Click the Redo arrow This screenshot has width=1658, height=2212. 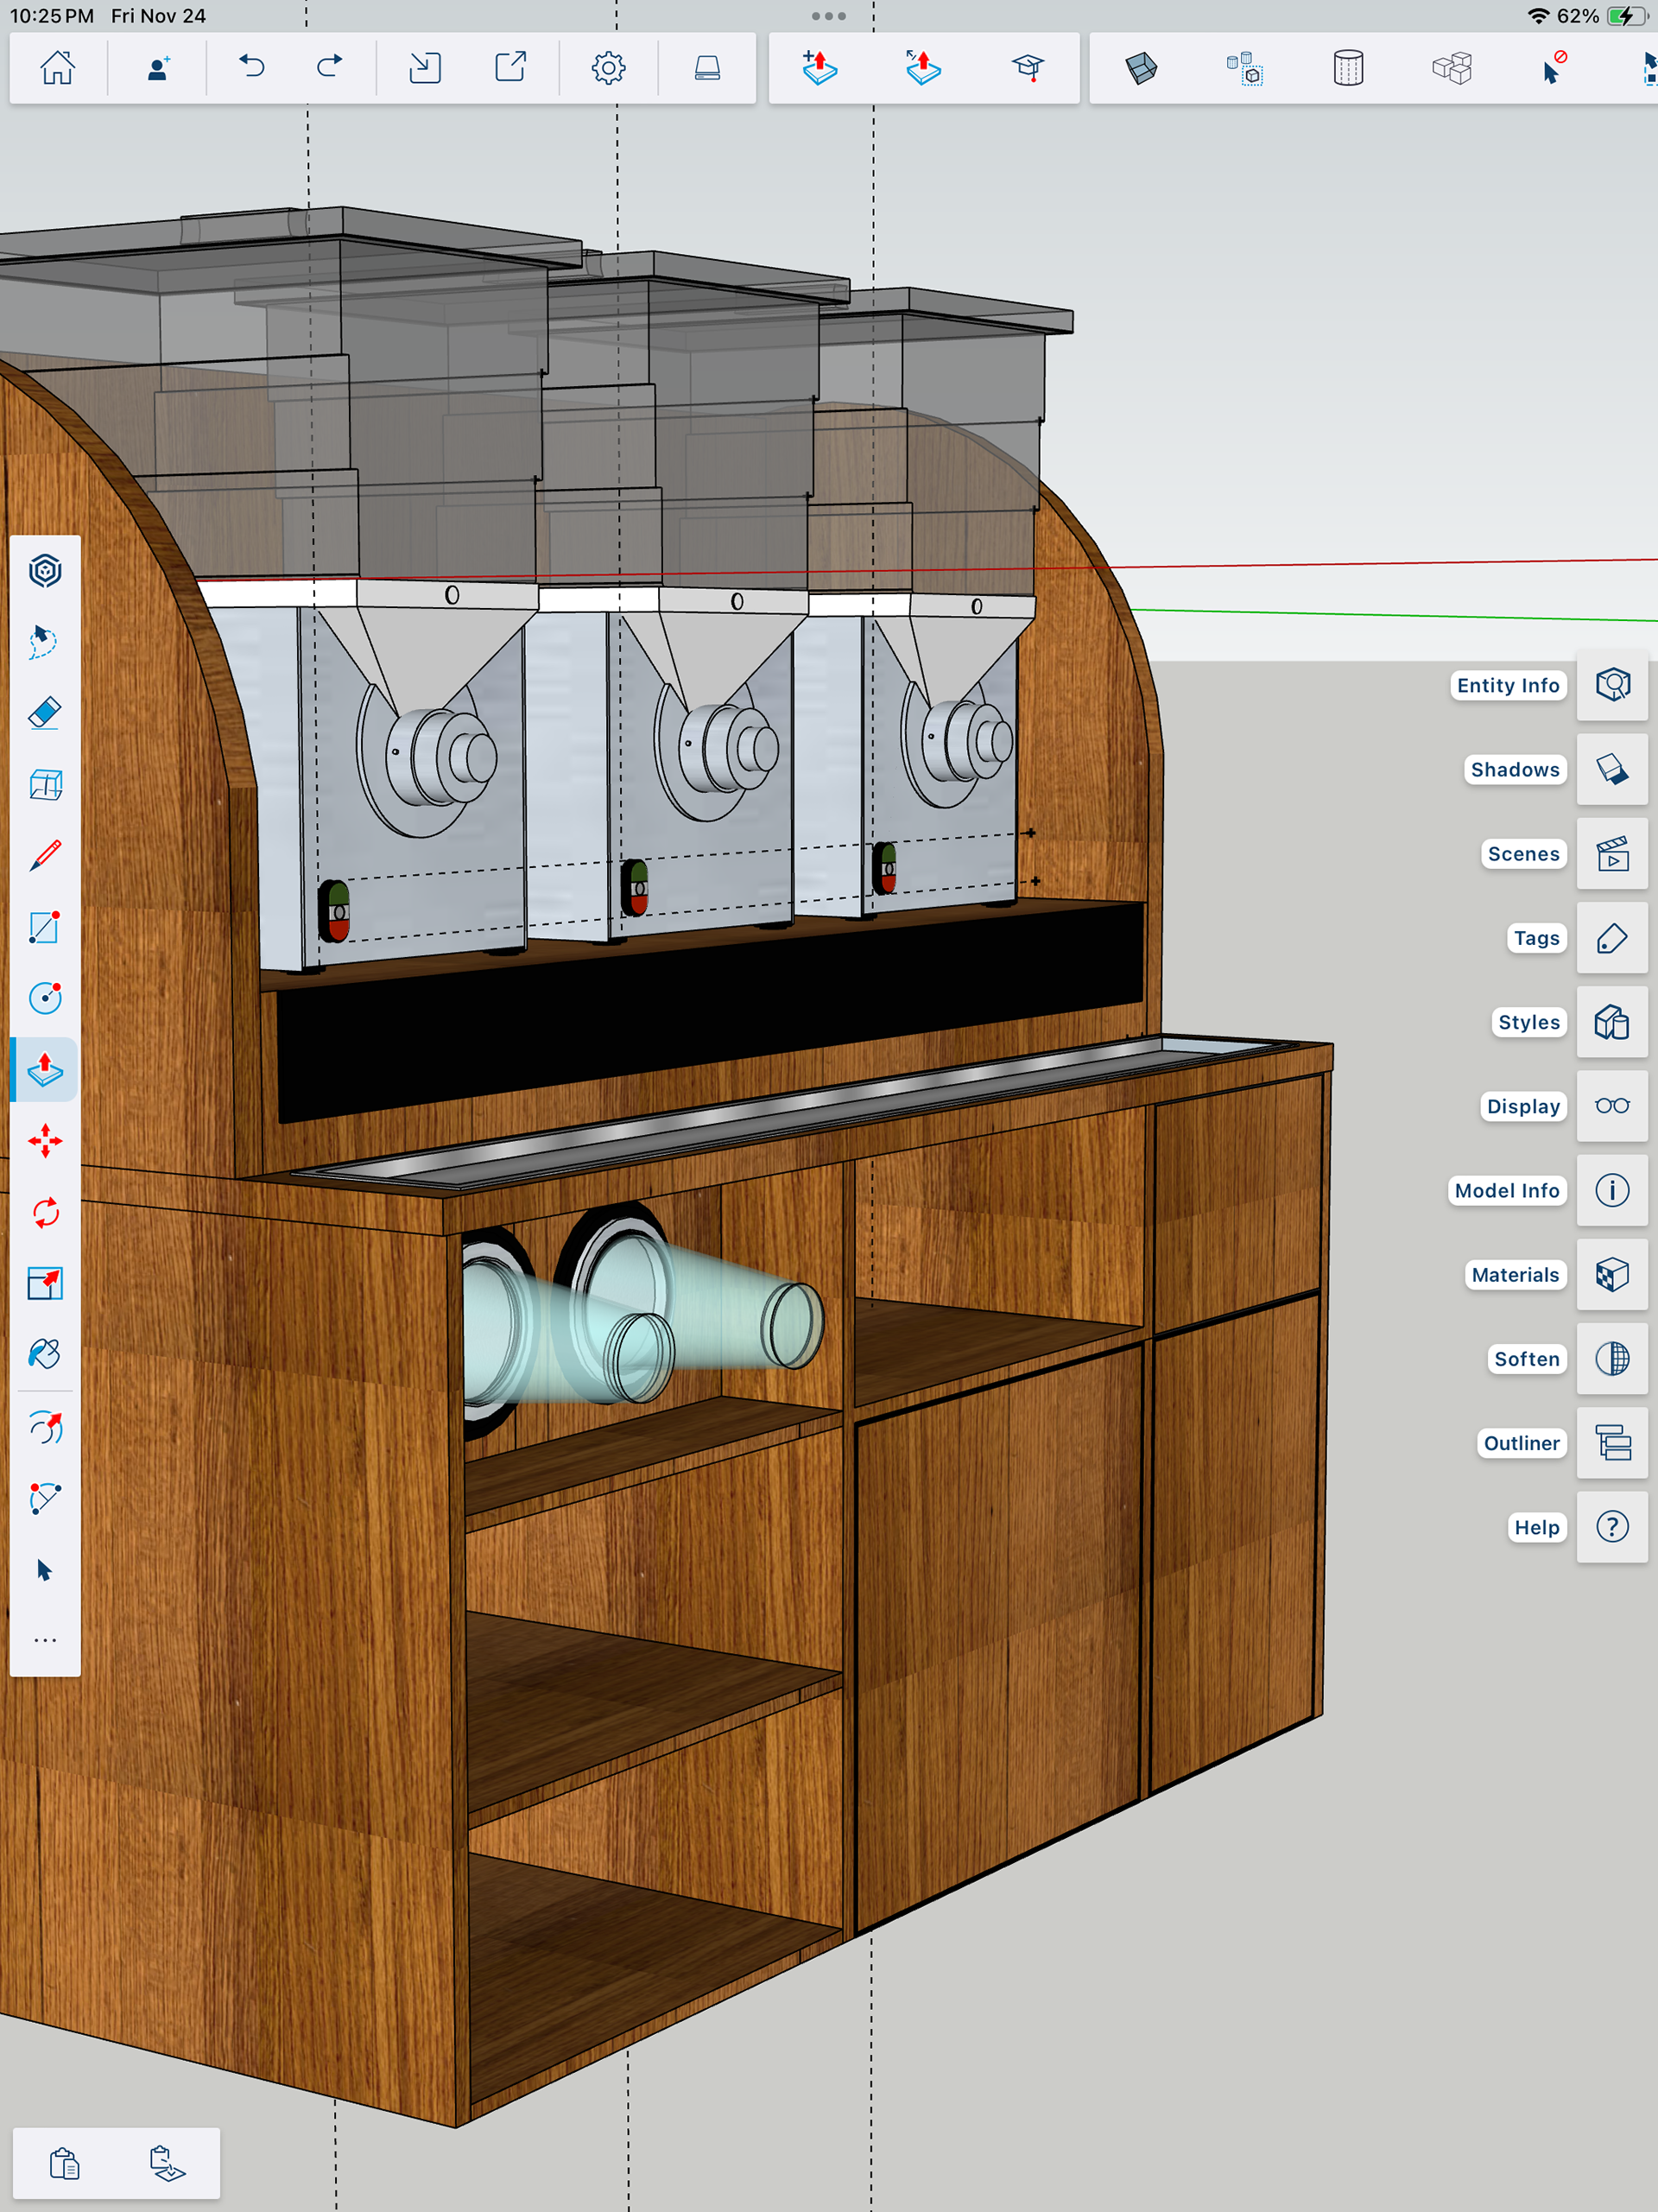point(329,68)
